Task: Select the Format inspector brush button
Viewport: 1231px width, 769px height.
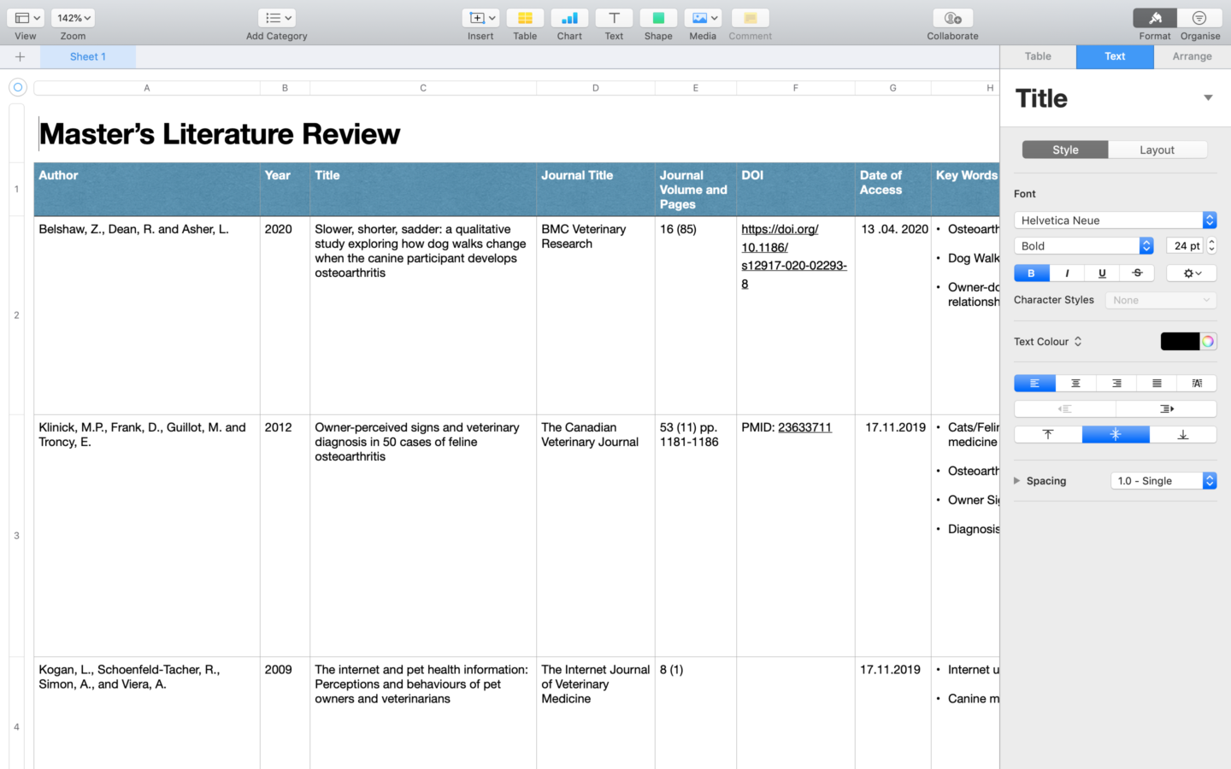Action: coord(1155,18)
